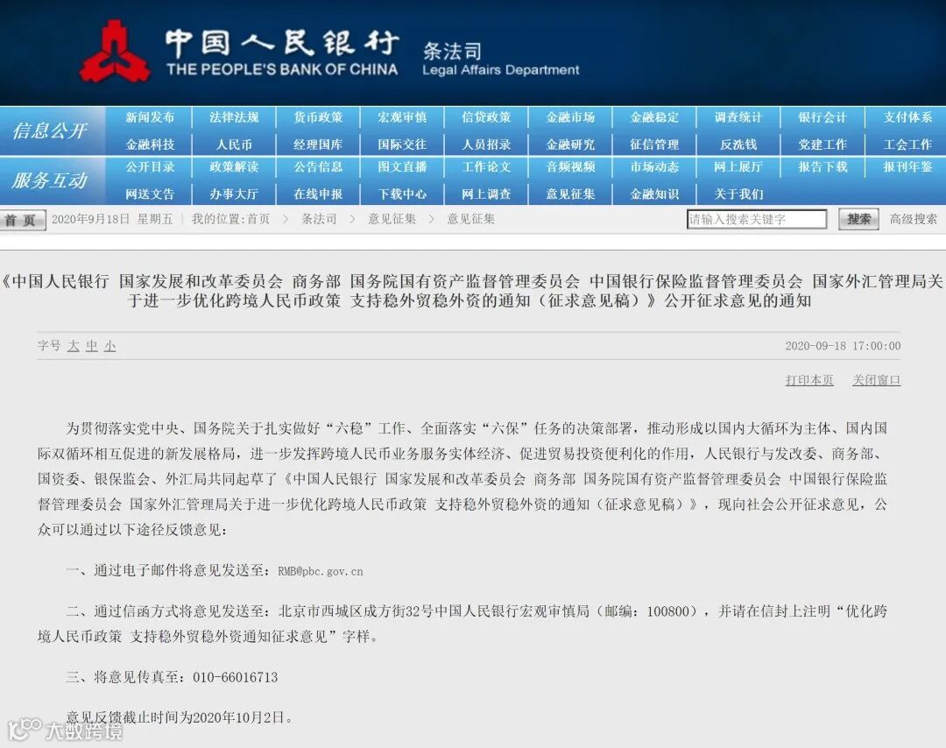946x748 pixels.
Task: Set font size to 小
Action: point(109,346)
